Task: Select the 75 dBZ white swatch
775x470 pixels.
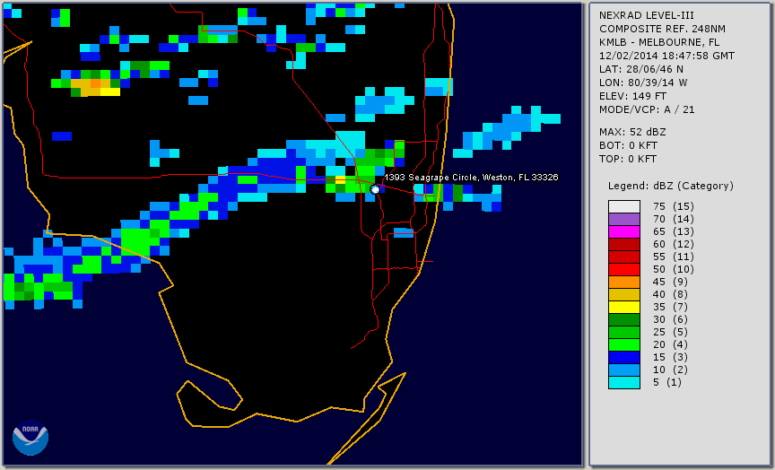Action: [x=624, y=206]
